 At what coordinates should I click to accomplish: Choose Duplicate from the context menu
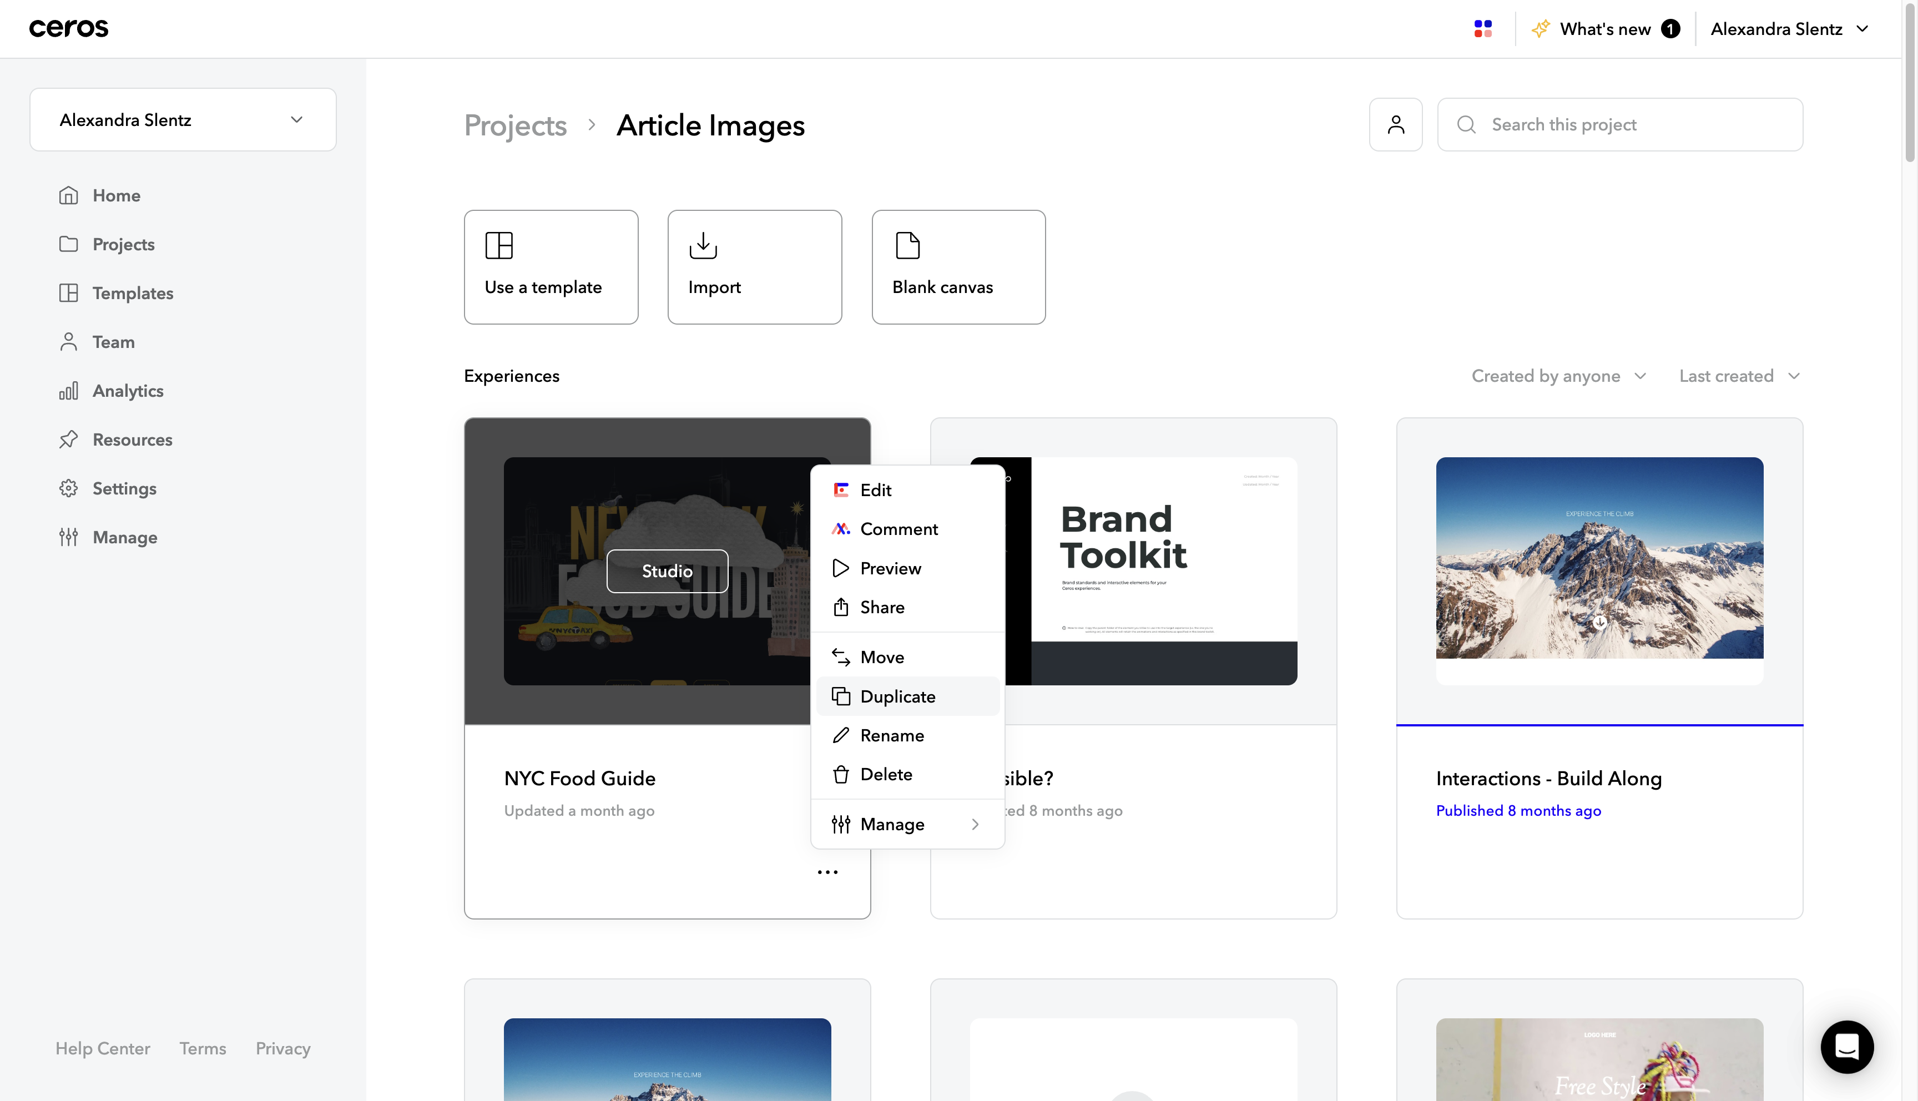(x=907, y=696)
